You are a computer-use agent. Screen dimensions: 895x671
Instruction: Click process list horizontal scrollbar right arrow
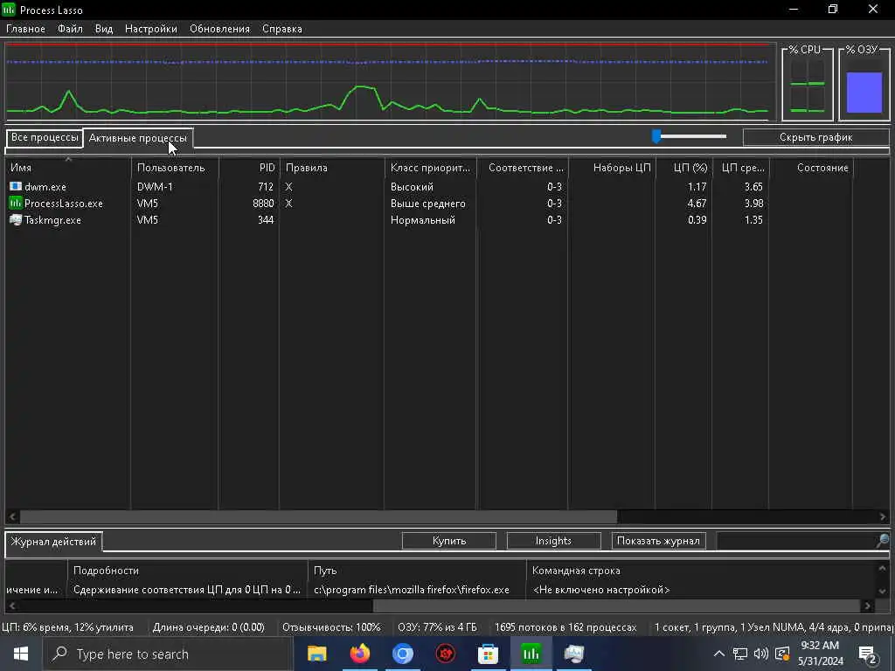883,516
